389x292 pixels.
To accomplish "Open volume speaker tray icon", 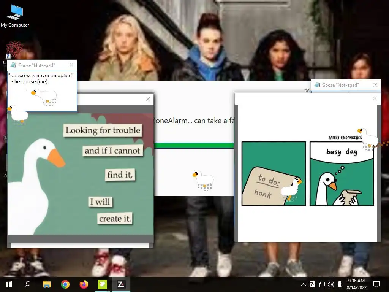I will (331, 284).
